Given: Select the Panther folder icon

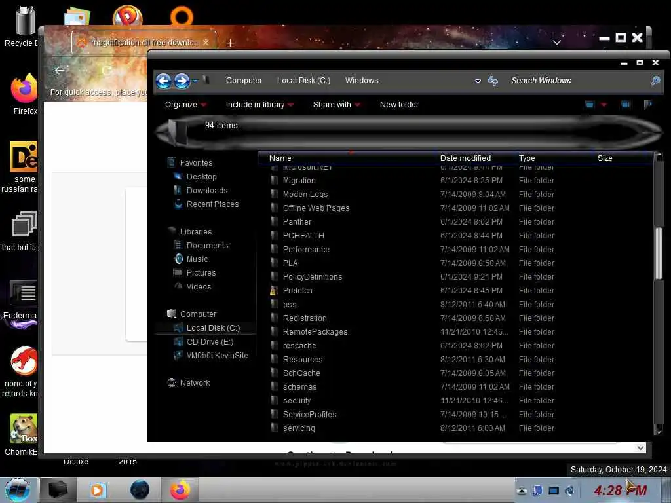Looking at the screenshot, I should [x=275, y=221].
